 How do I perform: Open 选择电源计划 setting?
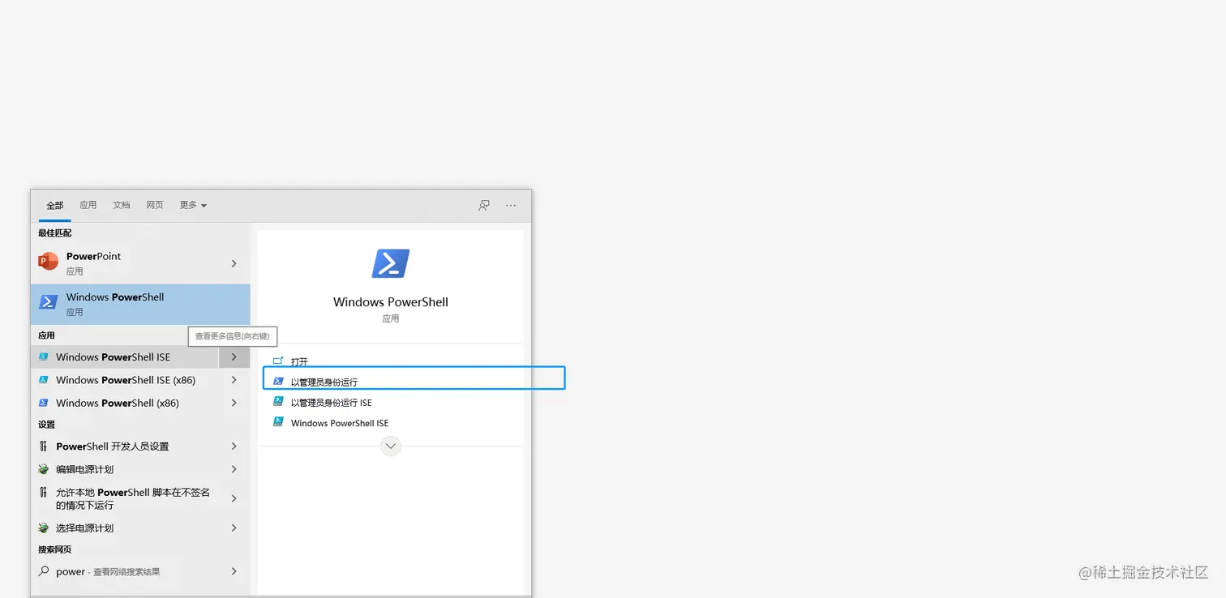tap(125, 528)
